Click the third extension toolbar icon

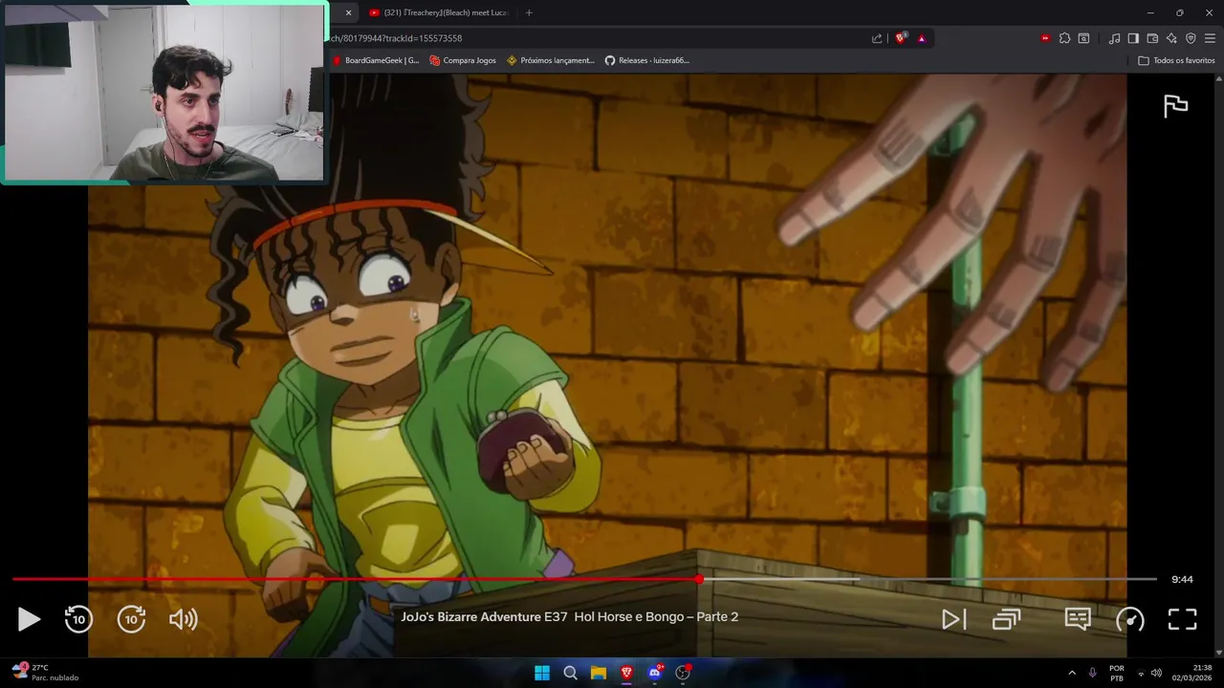click(x=1083, y=38)
